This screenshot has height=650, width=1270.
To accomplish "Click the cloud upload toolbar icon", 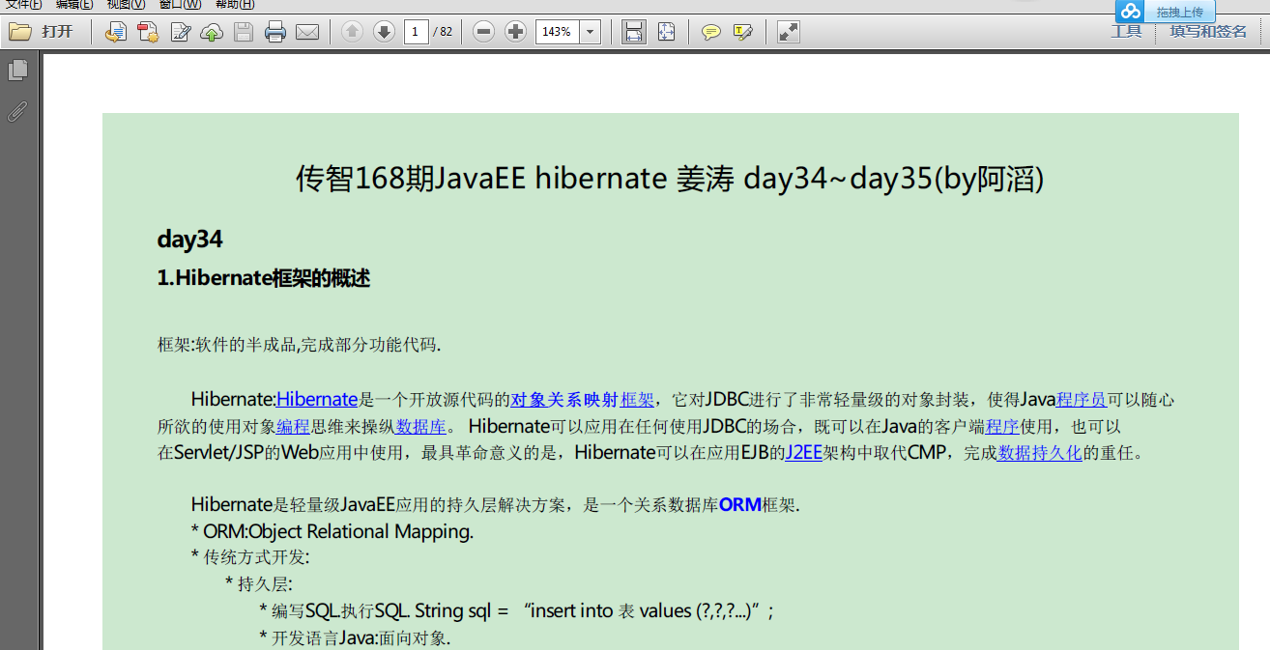I will point(212,32).
